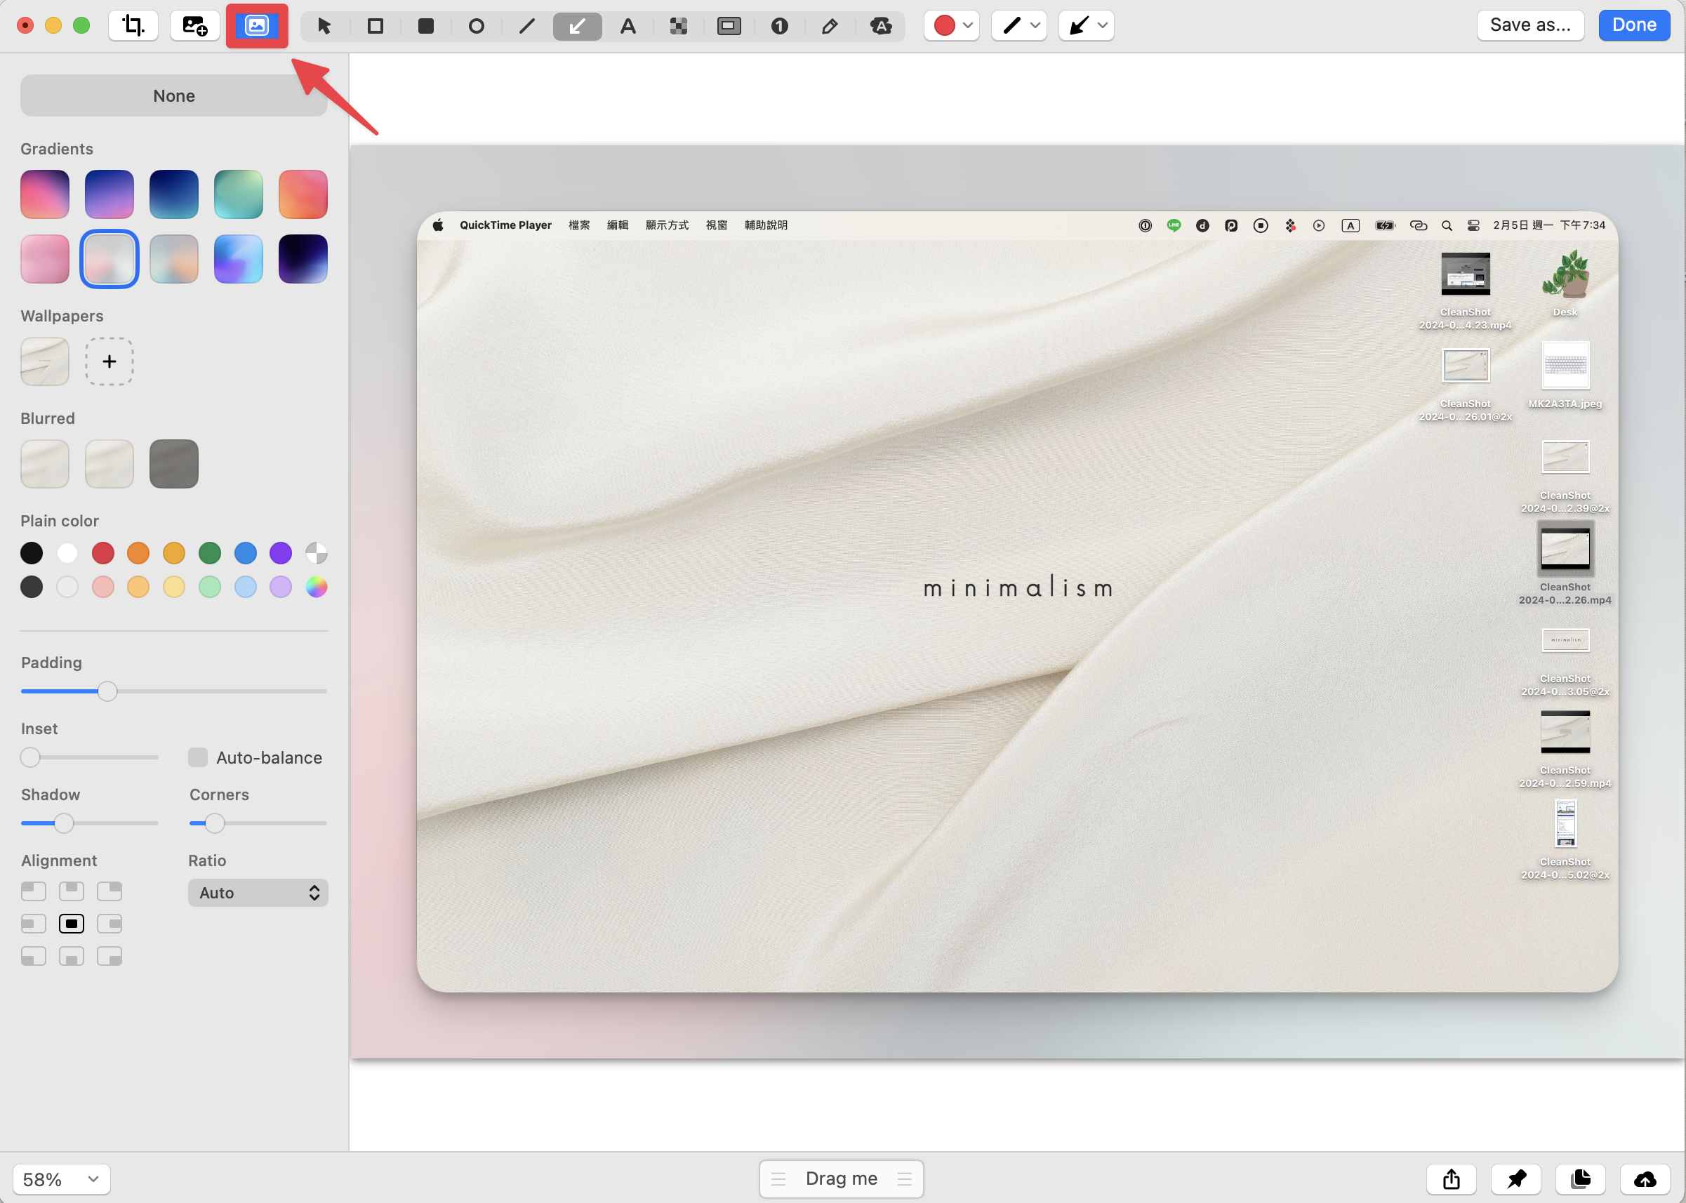Select the Text annotation tool
The height and width of the screenshot is (1203, 1686).
[628, 26]
